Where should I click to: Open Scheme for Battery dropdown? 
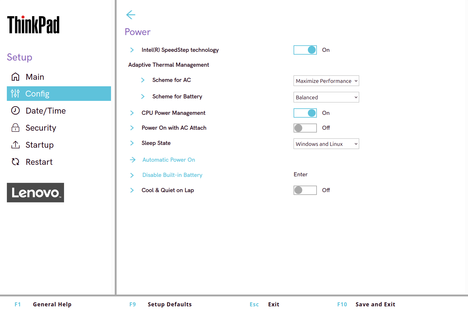click(x=326, y=97)
